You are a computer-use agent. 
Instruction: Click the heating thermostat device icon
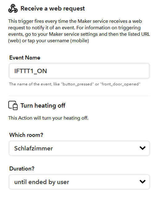coord(13,105)
